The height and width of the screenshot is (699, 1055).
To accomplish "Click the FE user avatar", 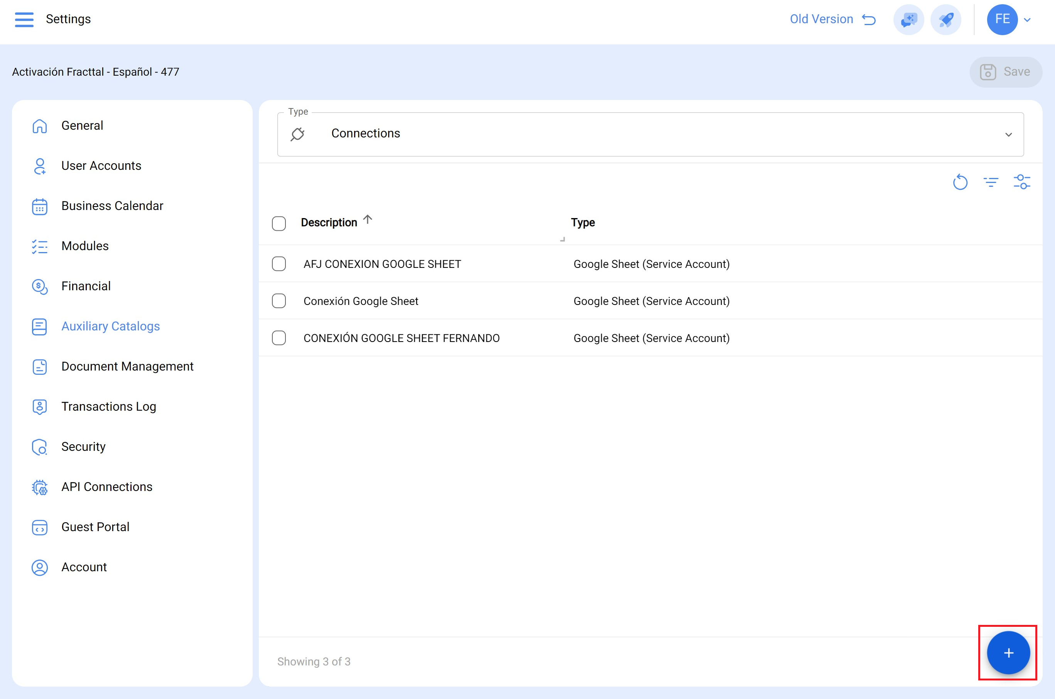I will (x=1002, y=19).
